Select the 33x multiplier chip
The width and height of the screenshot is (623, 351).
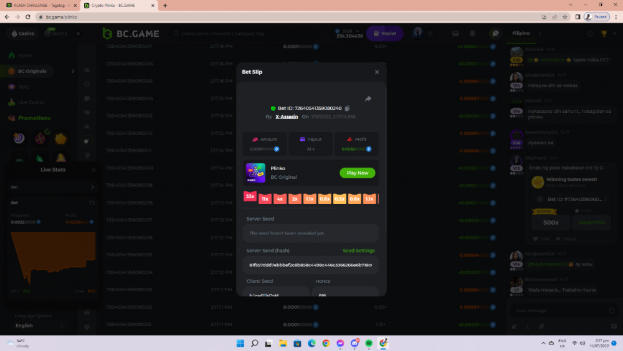pos(250,196)
